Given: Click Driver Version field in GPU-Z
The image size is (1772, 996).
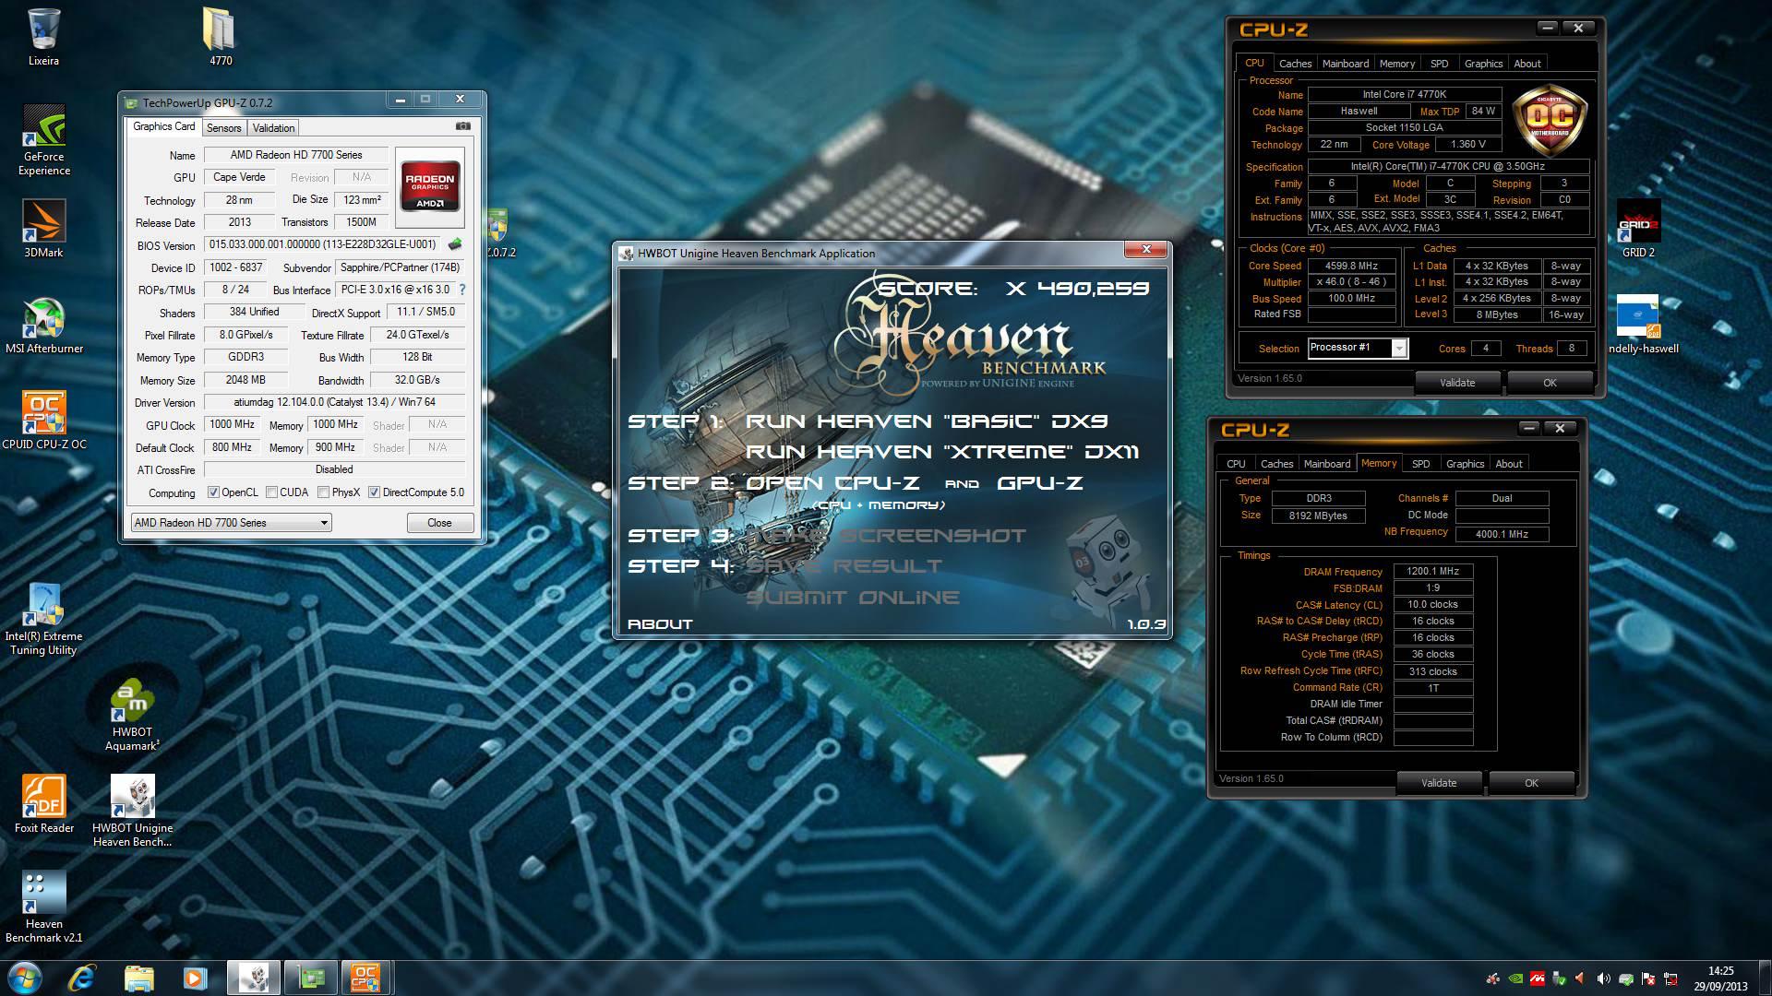Looking at the screenshot, I should point(334,402).
